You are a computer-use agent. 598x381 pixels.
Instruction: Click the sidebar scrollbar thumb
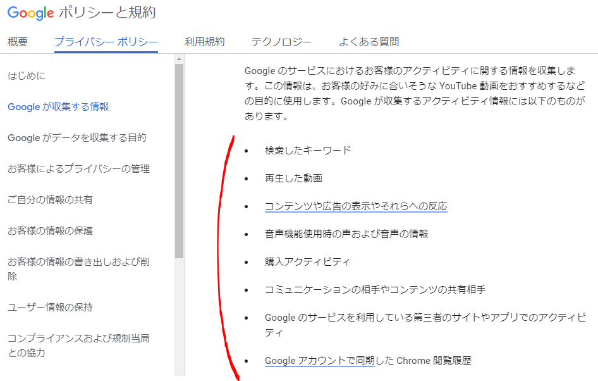[x=179, y=161]
